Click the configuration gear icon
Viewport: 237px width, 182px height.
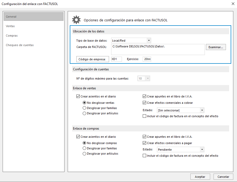pyautogui.click(x=76, y=20)
